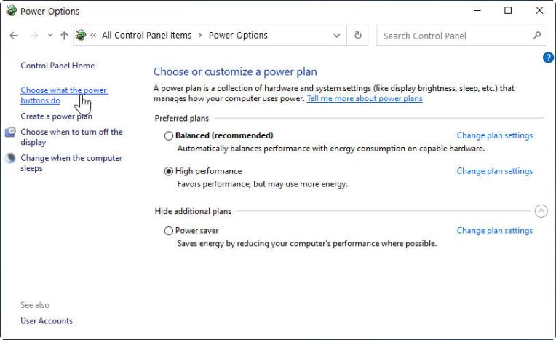Click the computer sleeps moon icon
Image resolution: width=556 pixels, height=340 pixels.
pos(10,159)
